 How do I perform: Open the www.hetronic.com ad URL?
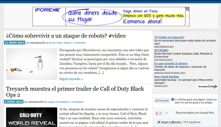pos(163,60)
